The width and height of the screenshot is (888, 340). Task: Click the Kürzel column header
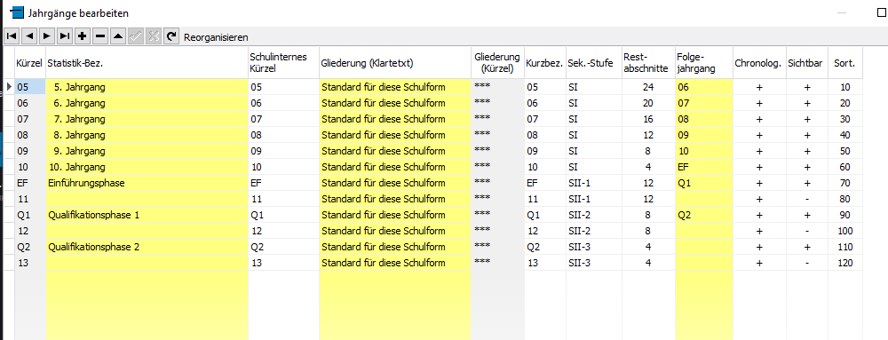click(x=29, y=63)
